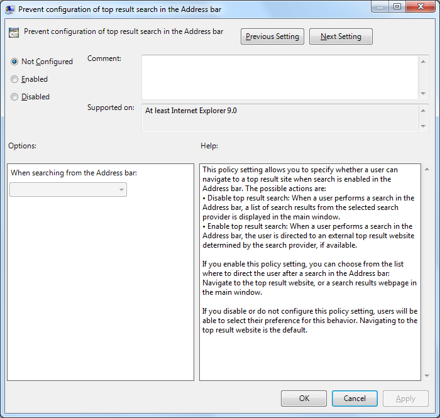The height and width of the screenshot is (418, 440).
Task: Jump to the Next Setting
Action: point(341,36)
